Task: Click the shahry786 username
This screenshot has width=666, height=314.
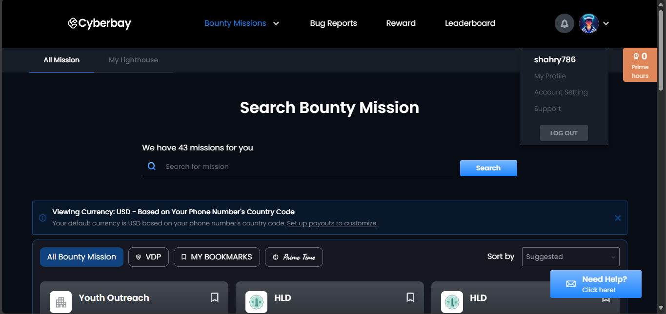Action: pyautogui.click(x=555, y=59)
